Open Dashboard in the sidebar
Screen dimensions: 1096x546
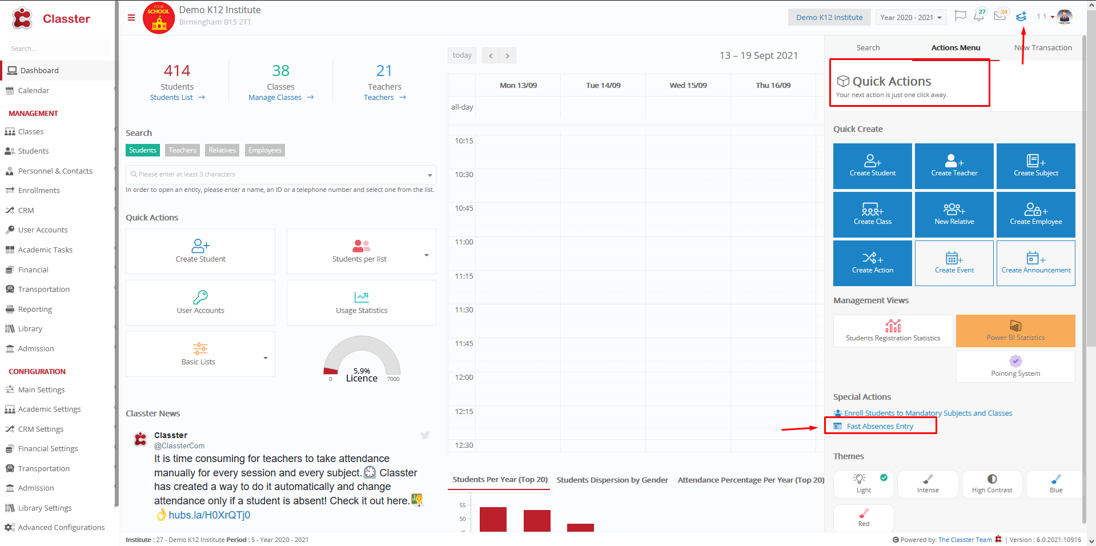tap(57, 70)
